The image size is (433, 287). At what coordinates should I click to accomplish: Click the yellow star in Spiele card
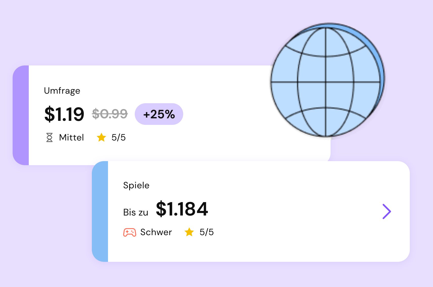pos(189,232)
